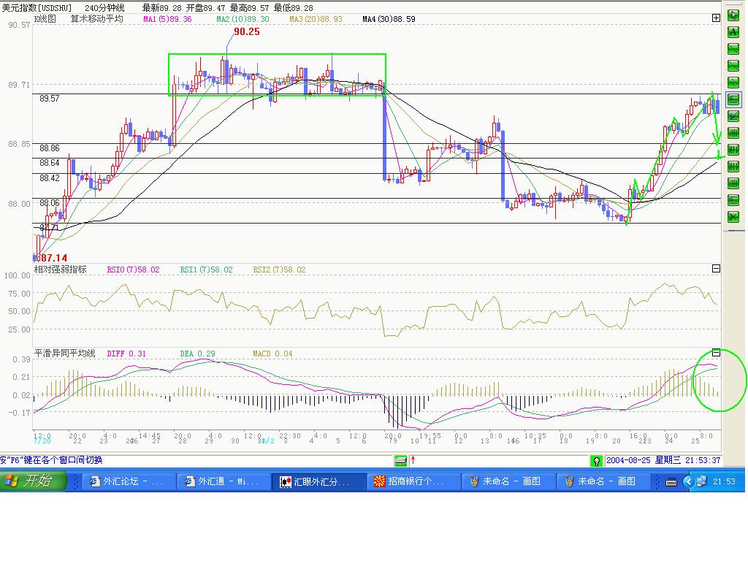748x561 pixels.
Task: Open the 外汇论坛 taskbar window
Action: pos(129,481)
